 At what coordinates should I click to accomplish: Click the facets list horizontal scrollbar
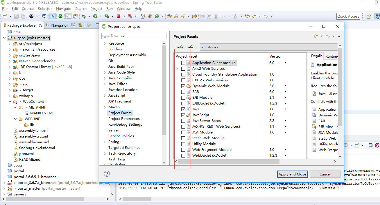pyautogui.click(x=229, y=161)
